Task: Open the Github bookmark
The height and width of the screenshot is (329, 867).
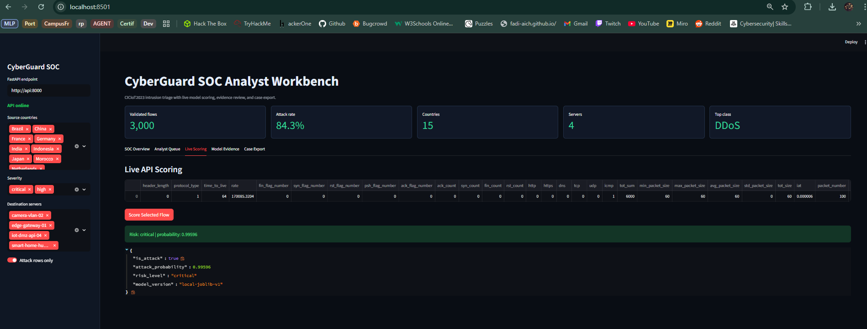Action: (332, 24)
